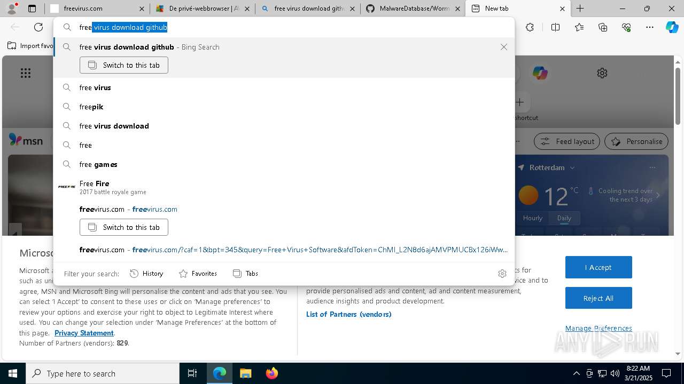Screen dimensions: 684x384
Task: Refresh the page with reload icon
Action: pyautogui.click(x=38, y=27)
